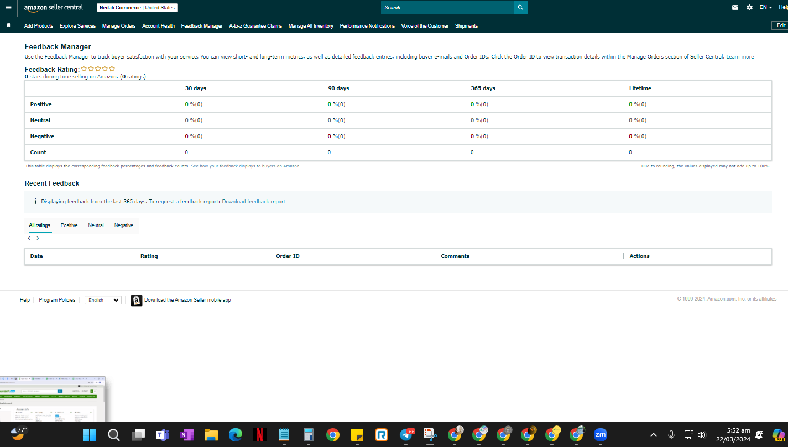Open OneNote from the taskbar

click(x=186, y=435)
